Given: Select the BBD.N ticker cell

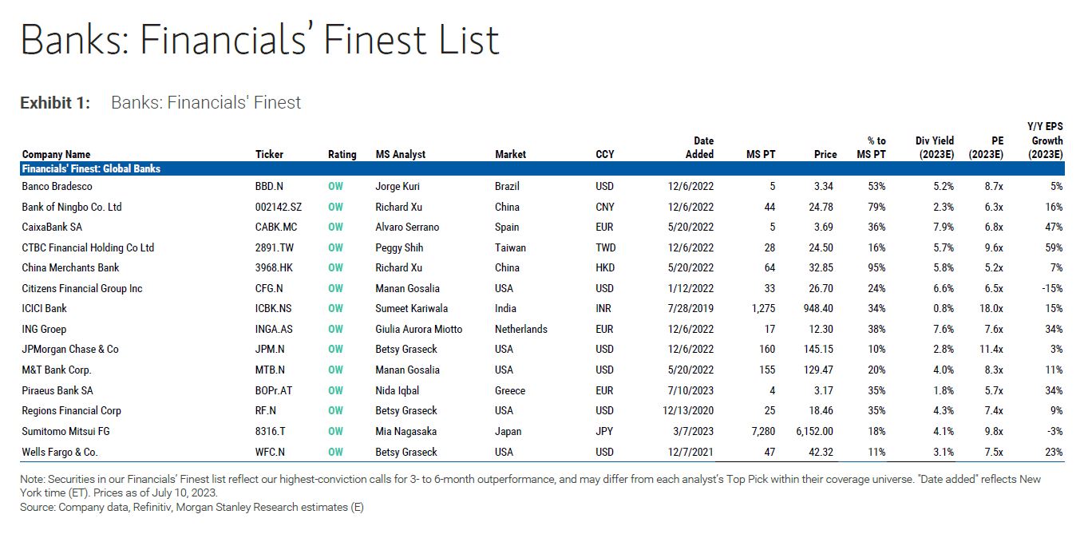Looking at the screenshot, I should 269,187.
